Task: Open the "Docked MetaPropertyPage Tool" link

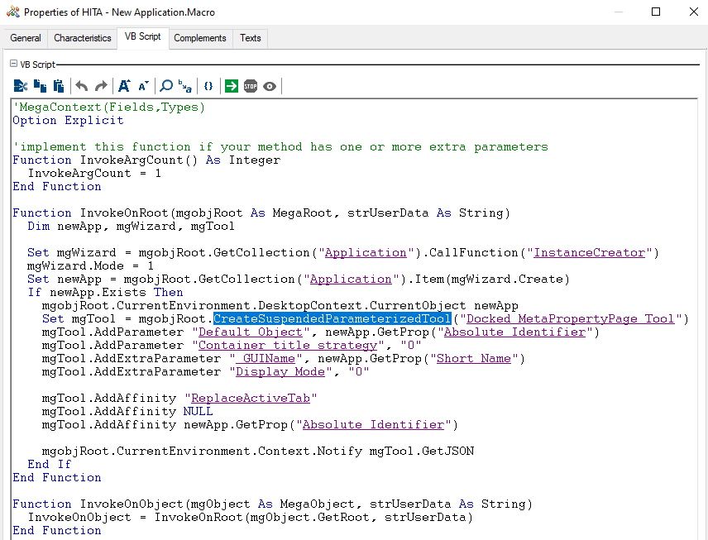Action: click(570, 318)
